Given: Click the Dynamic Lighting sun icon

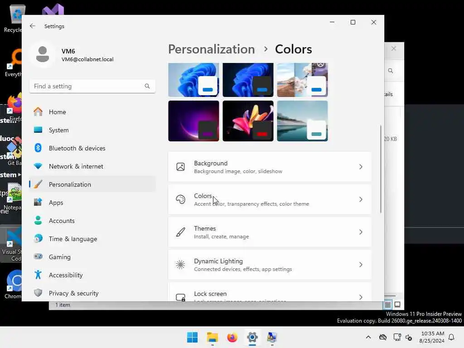Looking at the screenshot, I should coord(180,265).
